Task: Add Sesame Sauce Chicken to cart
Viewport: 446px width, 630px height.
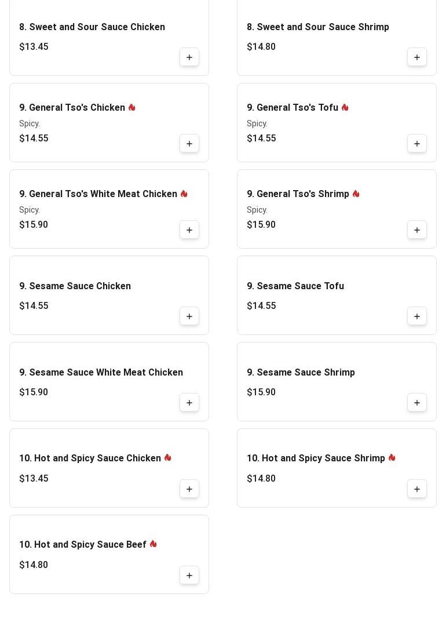Action: coord(189,316)
